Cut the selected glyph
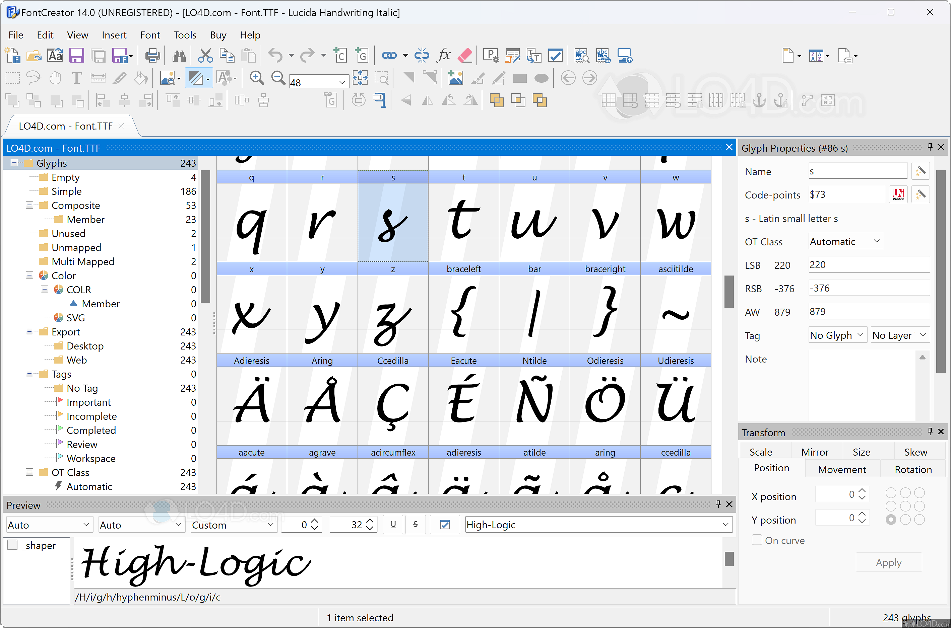Viewport: 951px width, 628px height. pos(205,55)
